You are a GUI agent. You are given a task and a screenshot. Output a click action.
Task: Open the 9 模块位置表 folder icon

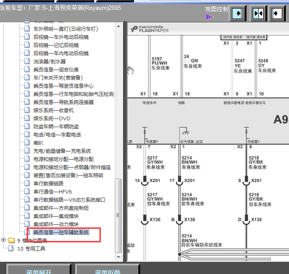click(11, 240)
